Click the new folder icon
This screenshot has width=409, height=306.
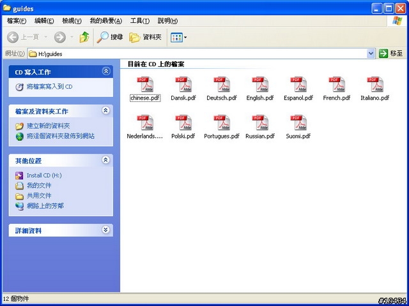[20, 126]
